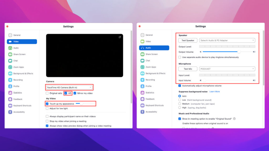
Task: Open PODCAST microphone dropdown
Action: click(x=227, y=69)
